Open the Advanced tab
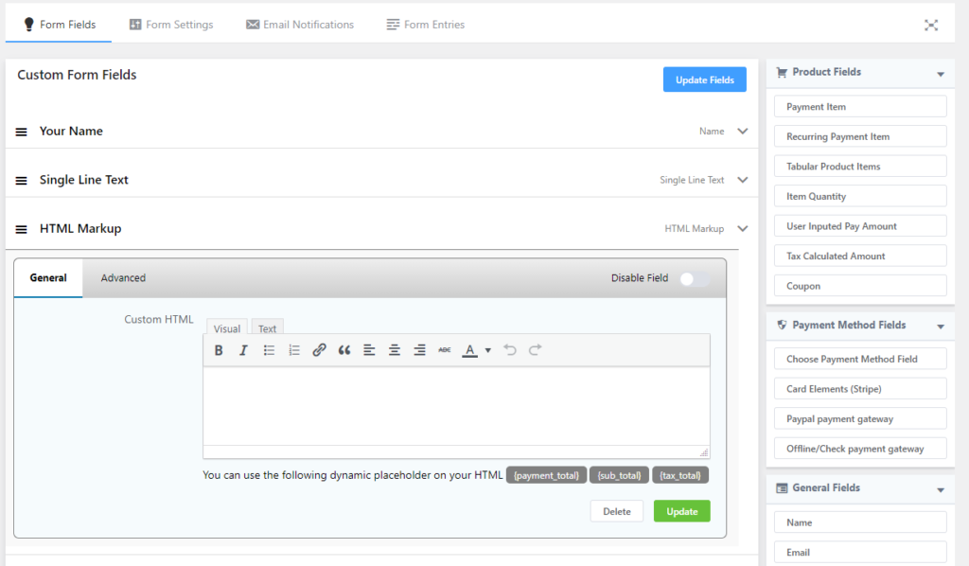The height and width of the screenshot is (566, 969). (x=123, y=278)
